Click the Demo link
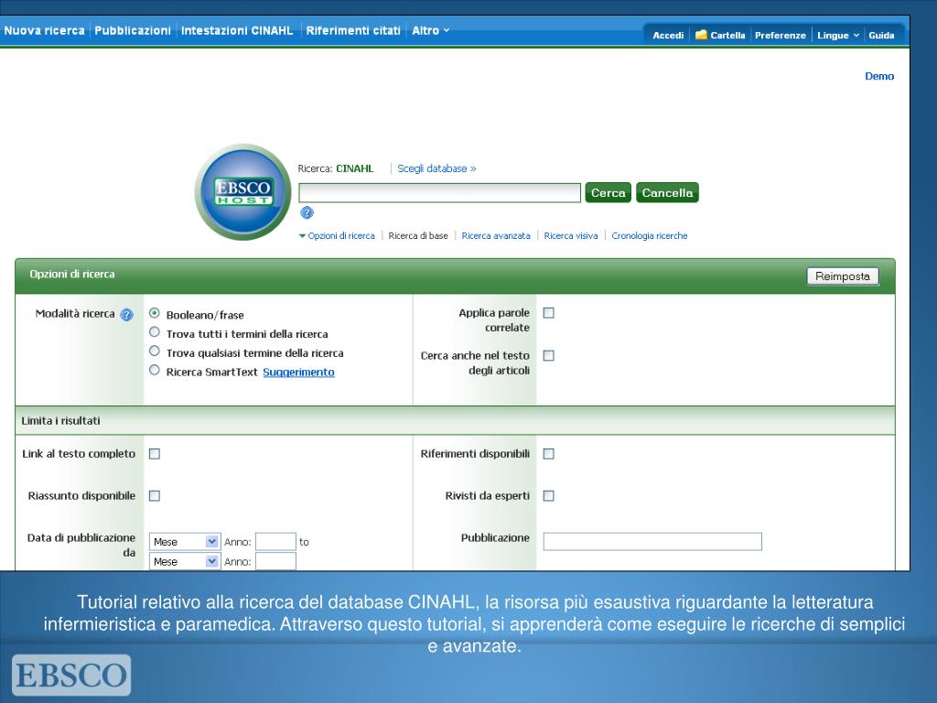 click(x=879, y=76)
